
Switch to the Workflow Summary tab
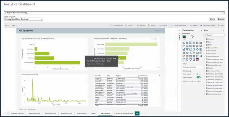click(17, 113)
